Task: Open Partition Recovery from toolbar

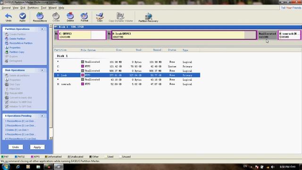Action: click(x=148, y=17)
